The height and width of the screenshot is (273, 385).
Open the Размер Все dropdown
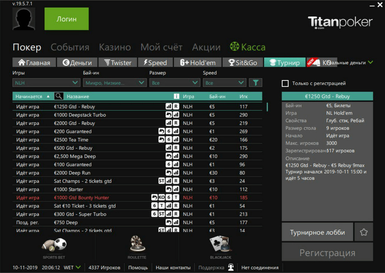[174, 83]
